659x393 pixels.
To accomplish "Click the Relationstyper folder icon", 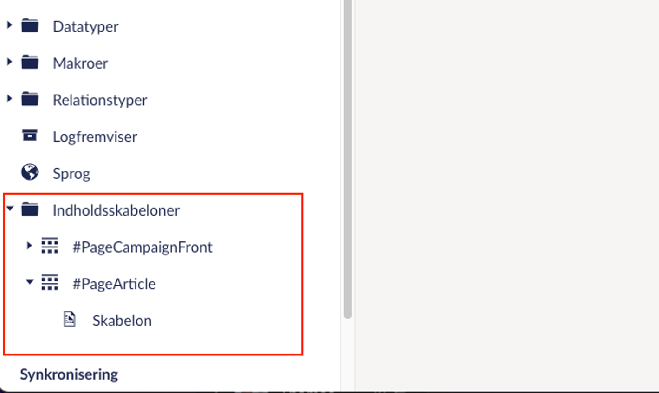I will pyautogui.click(x=30, y=99).
